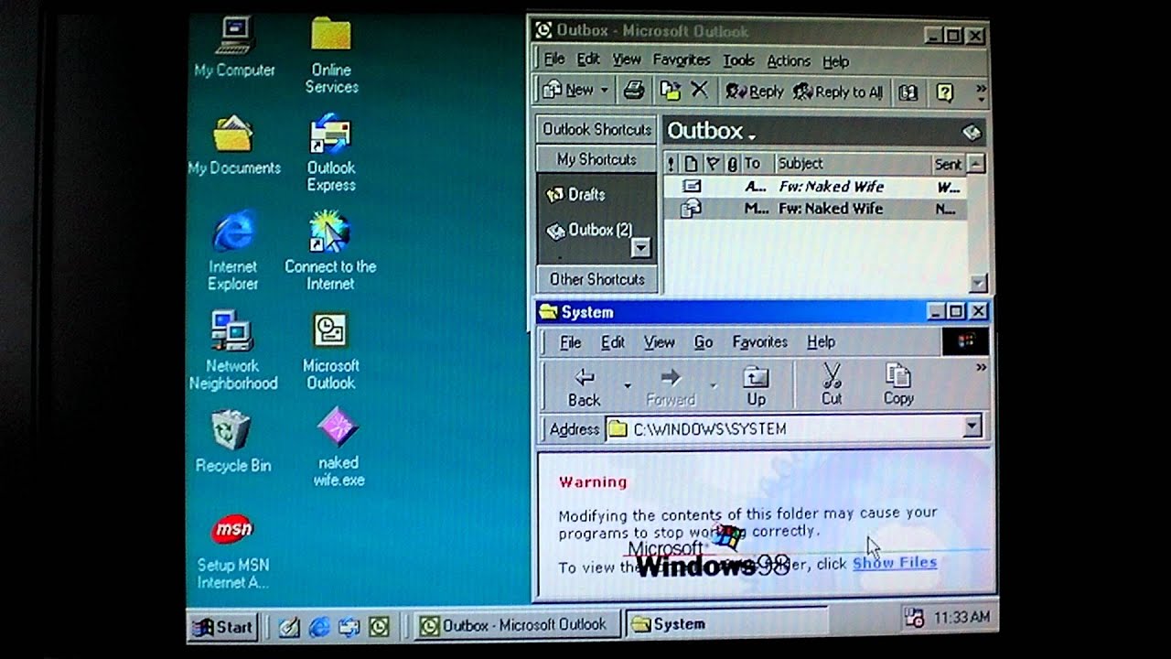Open Forward button history dropdown arrow
The image size is (1171, 659).
click(712, 386)
